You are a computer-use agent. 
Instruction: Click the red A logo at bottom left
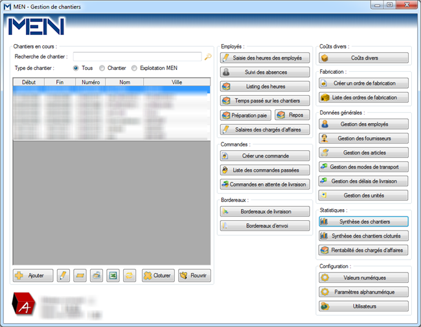(25, 306)
